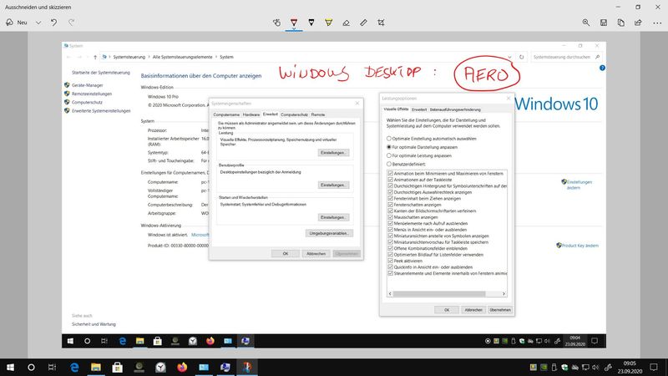Viewport: 668px width, 376px height.
Task: Launch Edge from the real taskbar
Action: pyautogui.click(x=74, y=367)
